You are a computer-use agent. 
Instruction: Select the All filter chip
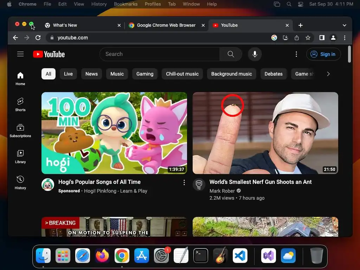[49, 74]
